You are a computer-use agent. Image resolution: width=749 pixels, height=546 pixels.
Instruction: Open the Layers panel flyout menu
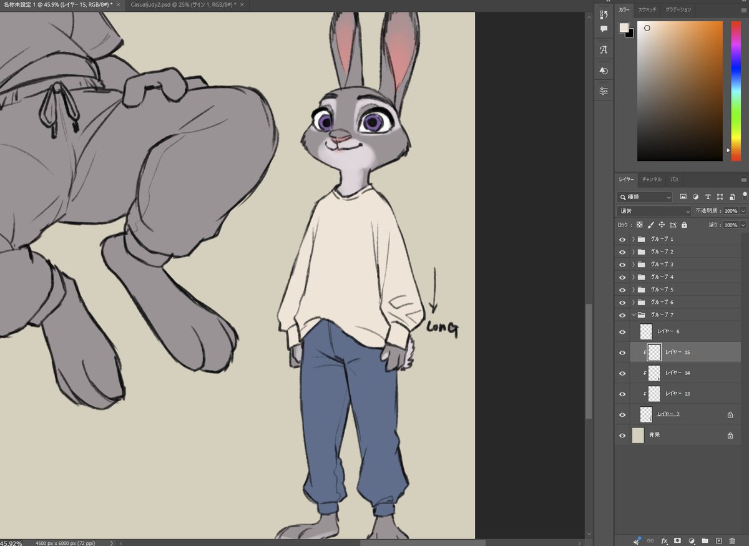(743, 179)
